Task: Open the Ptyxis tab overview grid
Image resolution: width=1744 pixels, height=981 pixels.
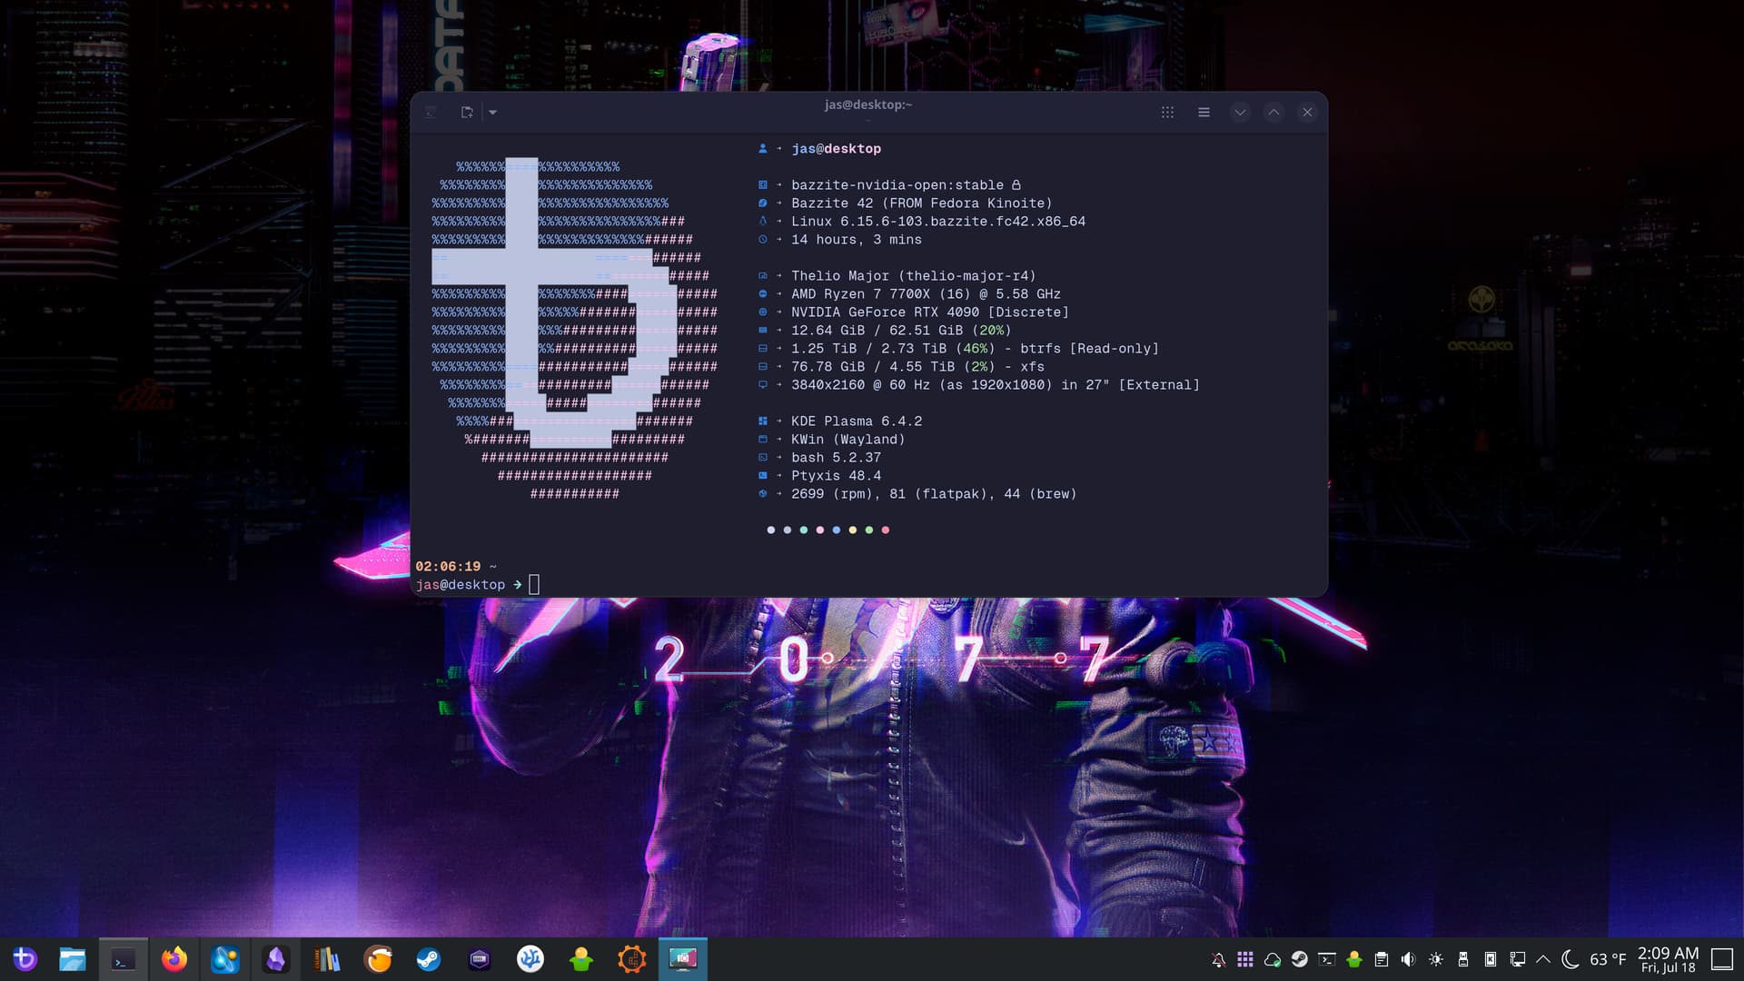Action: 1167,112
